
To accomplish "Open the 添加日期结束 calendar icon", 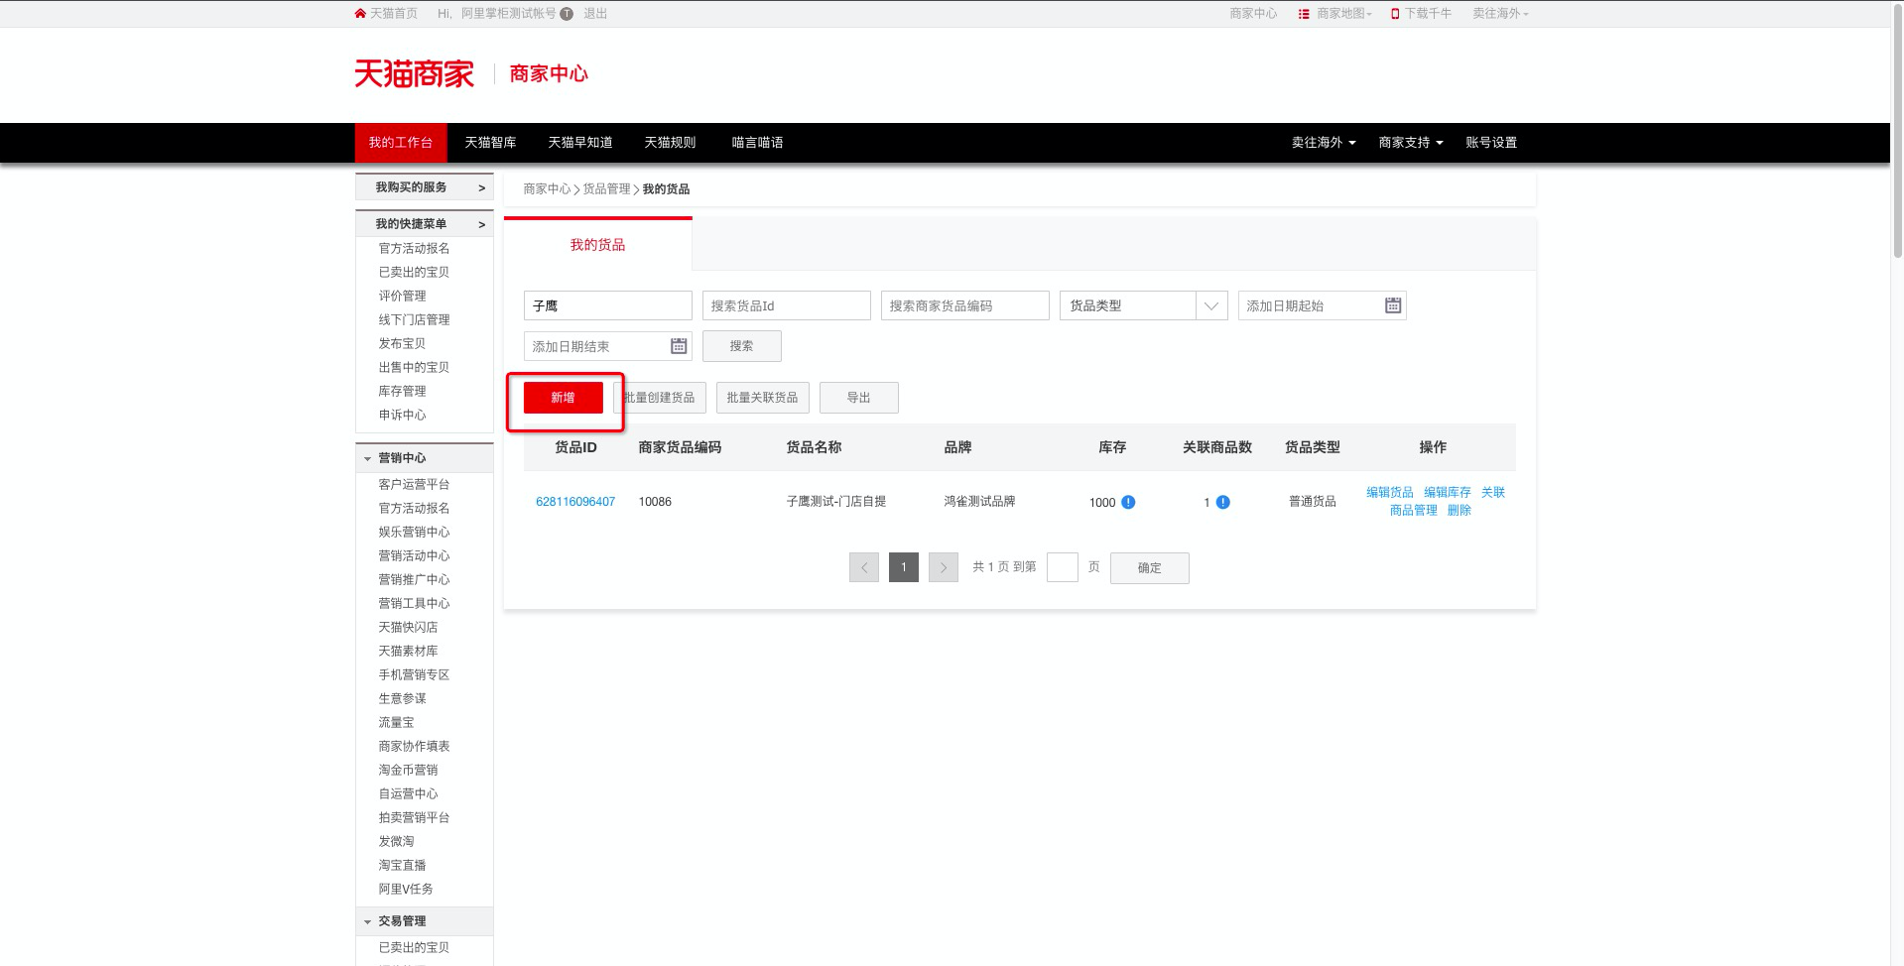I will (x=679, y=346).
